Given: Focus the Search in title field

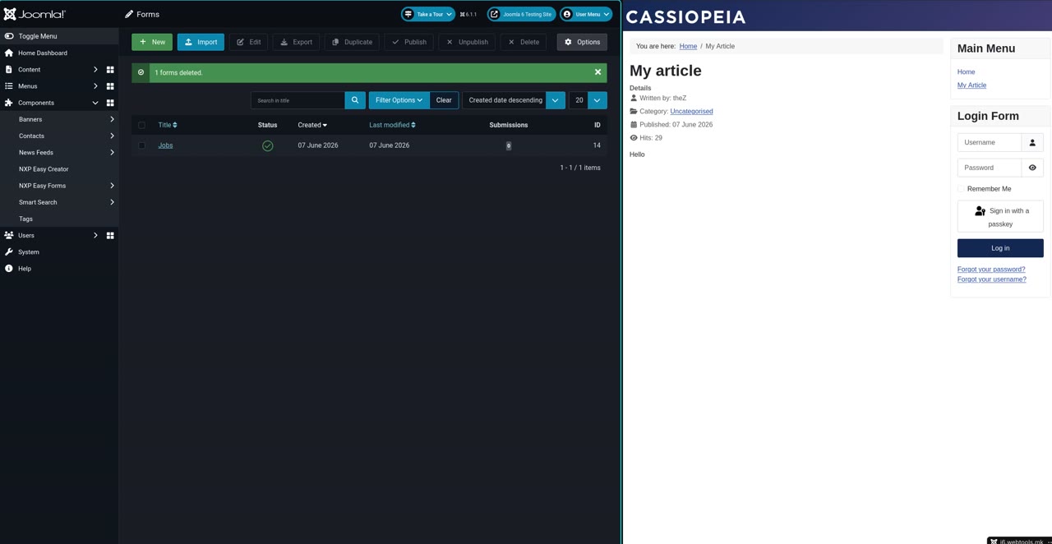Looking at the screenshot, I should (298, 100).
